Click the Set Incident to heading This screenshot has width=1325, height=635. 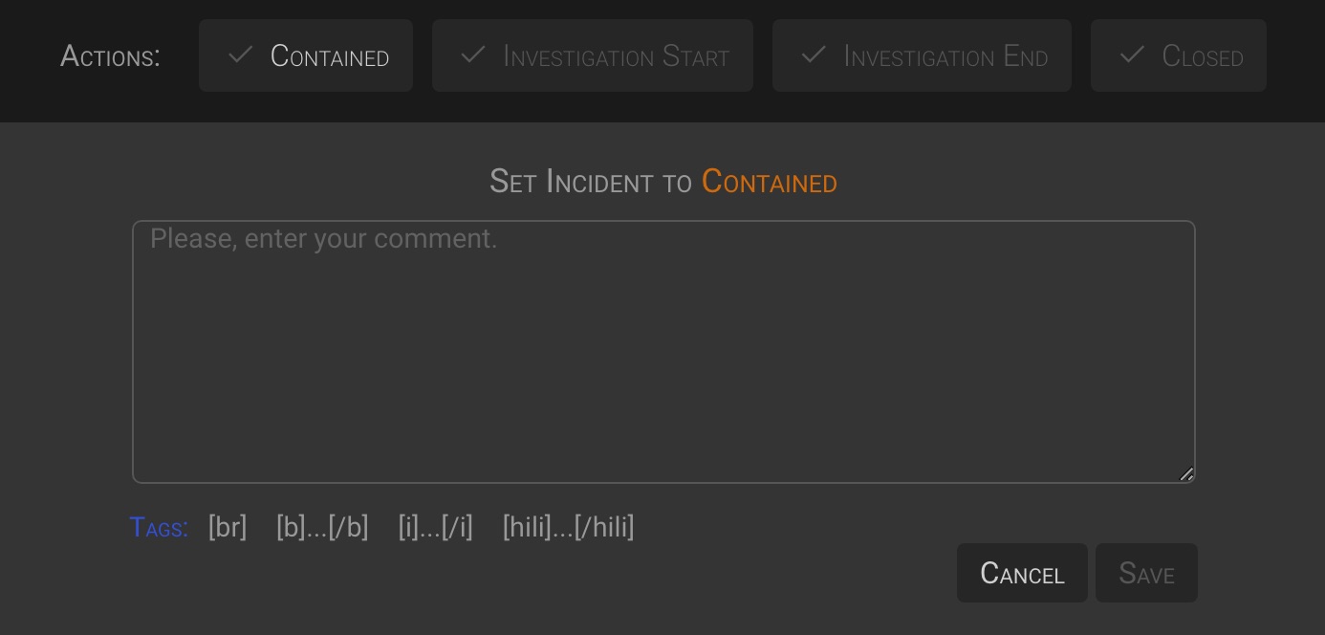(x=590, y=181)
